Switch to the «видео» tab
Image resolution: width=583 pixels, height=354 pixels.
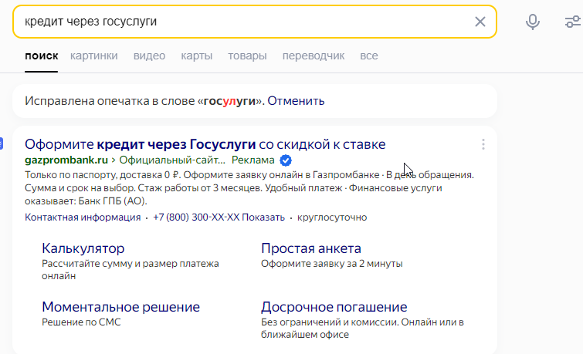coord(149,56)
